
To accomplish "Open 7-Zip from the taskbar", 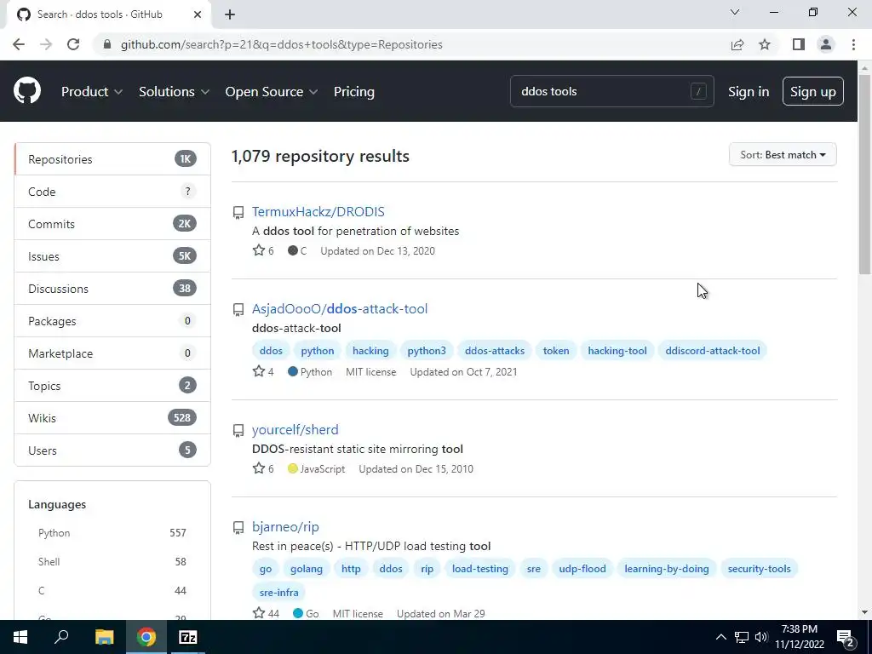I will pos(187,637).
